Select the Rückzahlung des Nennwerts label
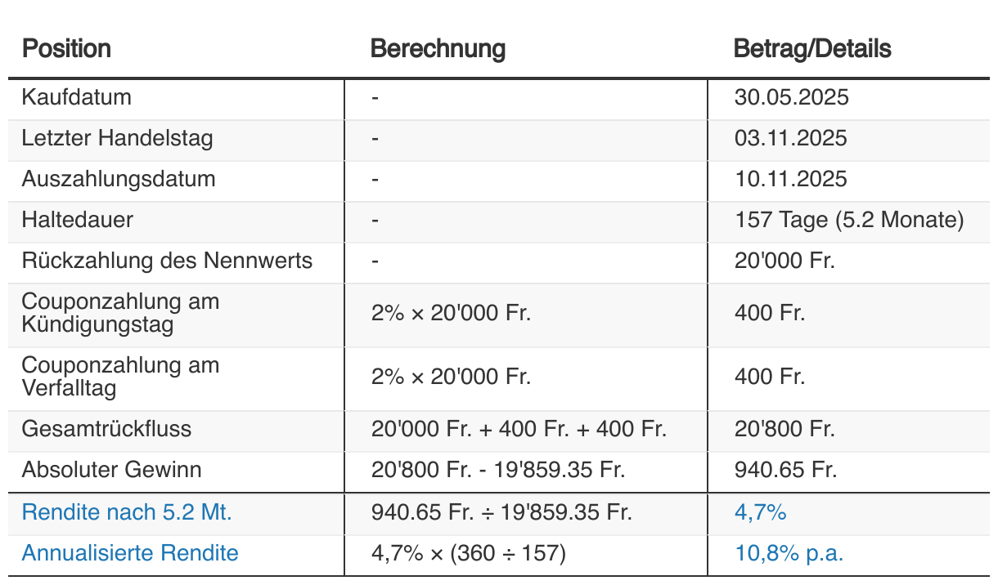 click(167, 261)
